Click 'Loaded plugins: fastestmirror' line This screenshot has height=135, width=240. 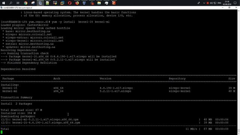[25, 25]
